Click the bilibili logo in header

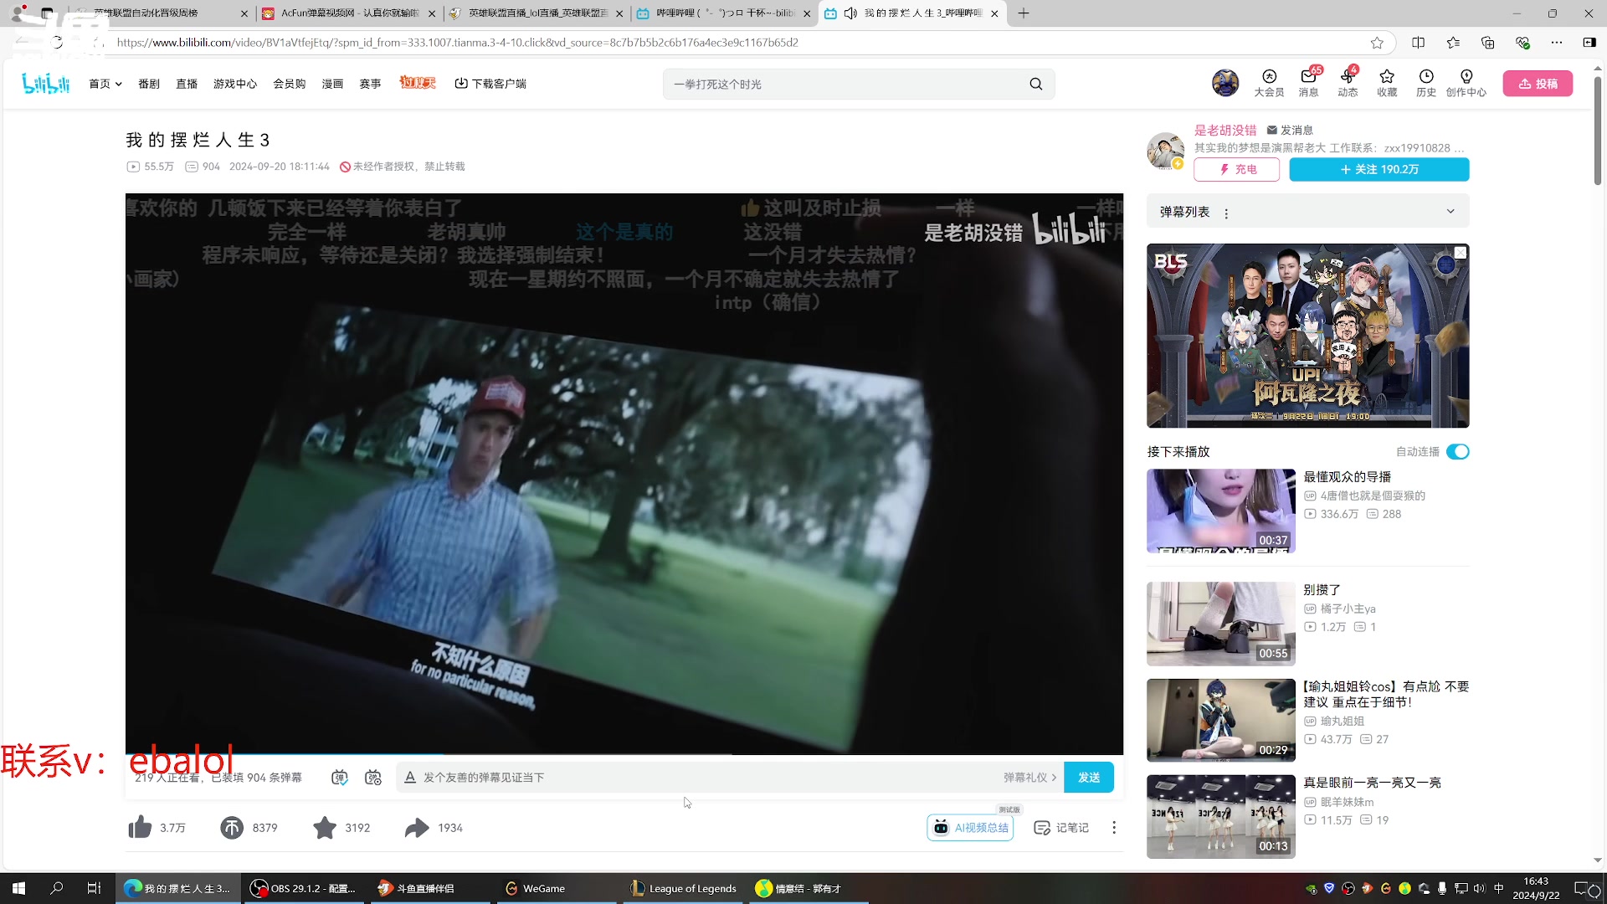pos(46,84)
